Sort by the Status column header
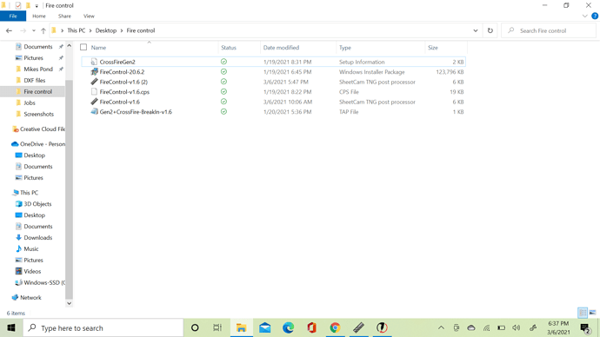This screenshot has height=337, width=600. [229, 48]
